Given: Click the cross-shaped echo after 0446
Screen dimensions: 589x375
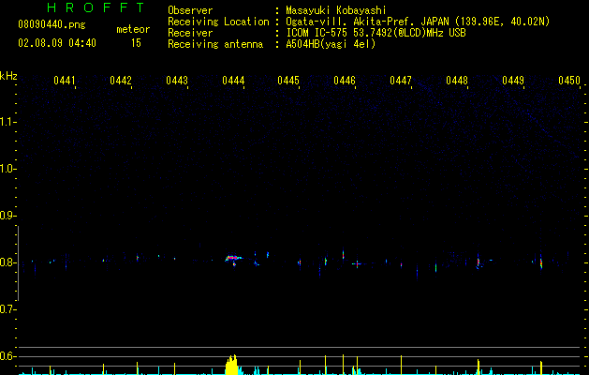Looking at the screenshot, I should [x=357, y=264].
